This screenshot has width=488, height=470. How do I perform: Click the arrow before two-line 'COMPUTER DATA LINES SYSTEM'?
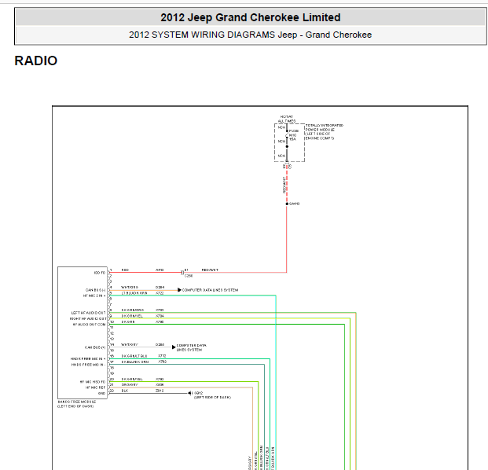click(x=174, y=347)
